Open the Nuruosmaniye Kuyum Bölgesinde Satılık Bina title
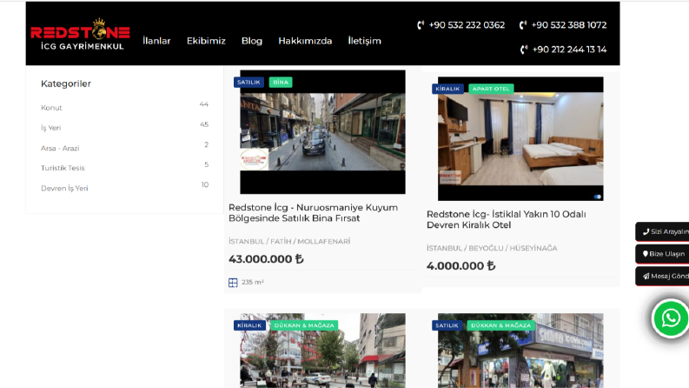 314,213
